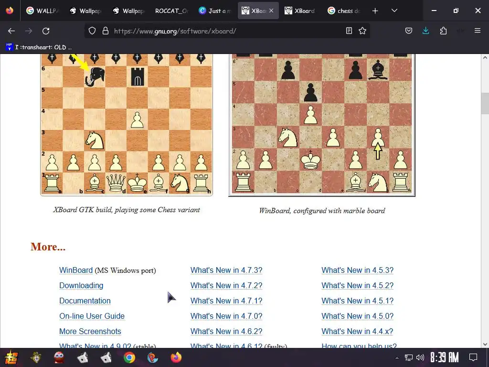Screen dimensions: 489x367
Task: Open Firefox View button
Action: coord(10,11)
